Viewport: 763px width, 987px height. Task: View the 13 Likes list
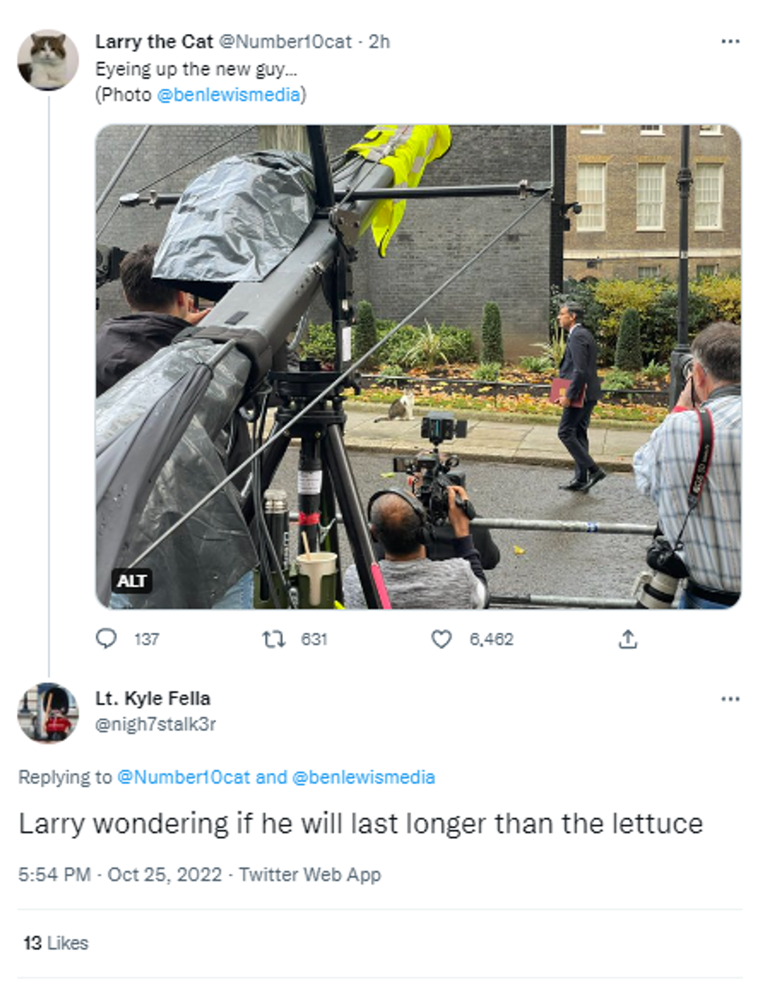[56, 943]
